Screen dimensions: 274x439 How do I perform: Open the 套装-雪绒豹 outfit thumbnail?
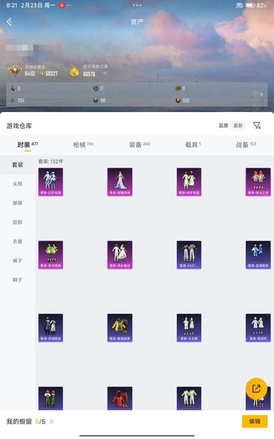pos(258,328)
